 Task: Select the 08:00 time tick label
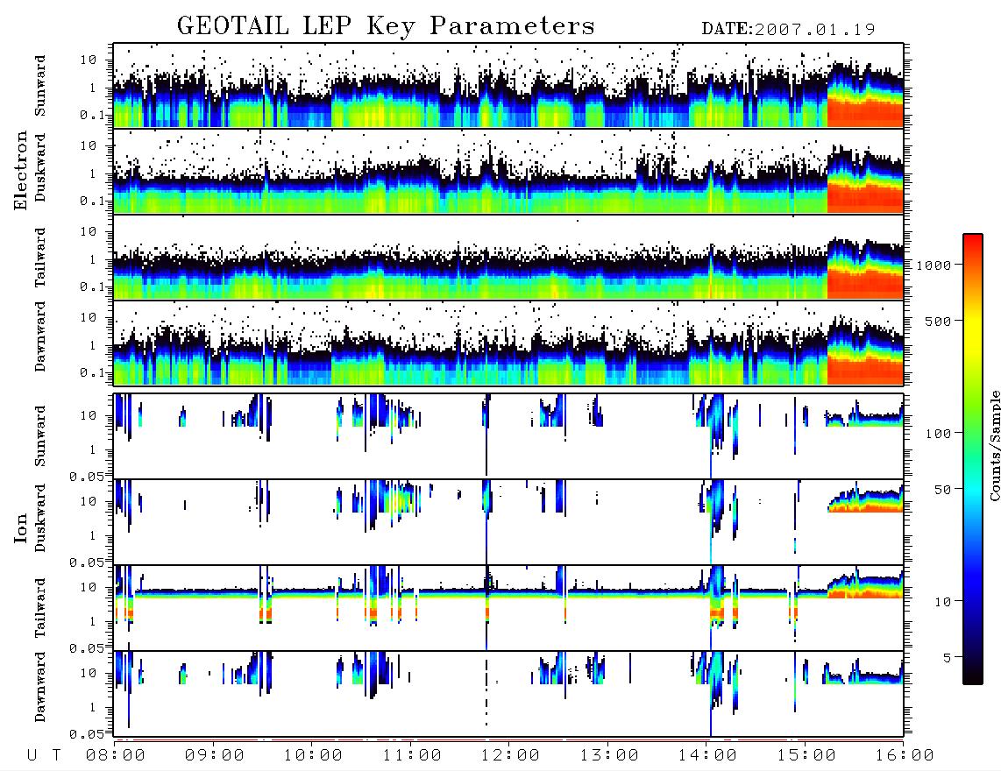tap(116, 755)
